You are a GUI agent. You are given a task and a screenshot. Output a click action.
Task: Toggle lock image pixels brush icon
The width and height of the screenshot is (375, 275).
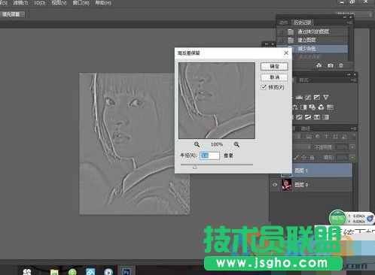tap(296, 157)
